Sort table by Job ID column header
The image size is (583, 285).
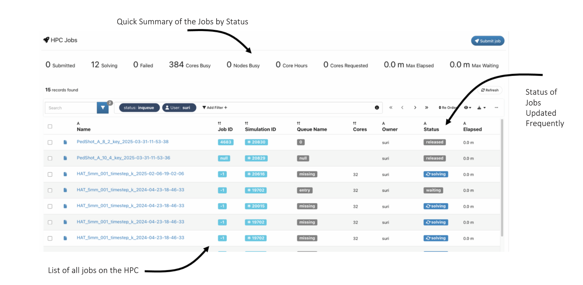point(225,129)
